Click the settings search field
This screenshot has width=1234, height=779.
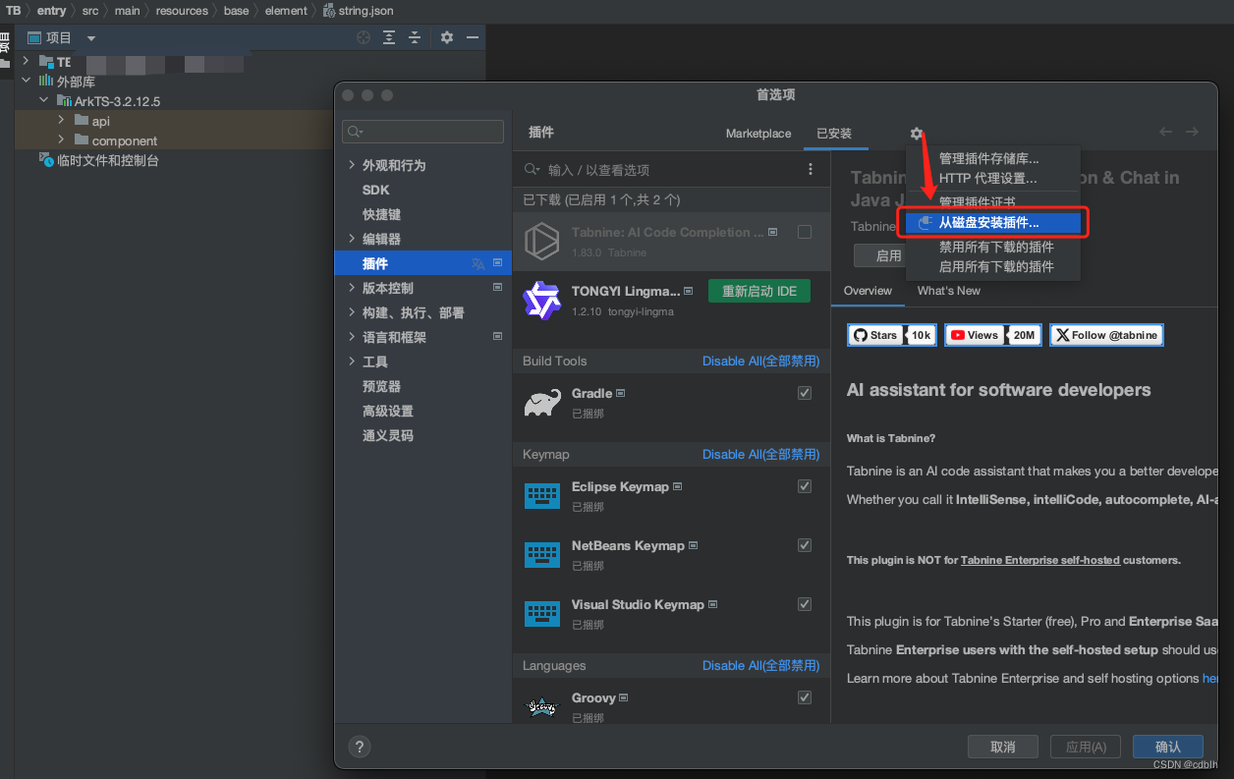(x=422, y=132)
